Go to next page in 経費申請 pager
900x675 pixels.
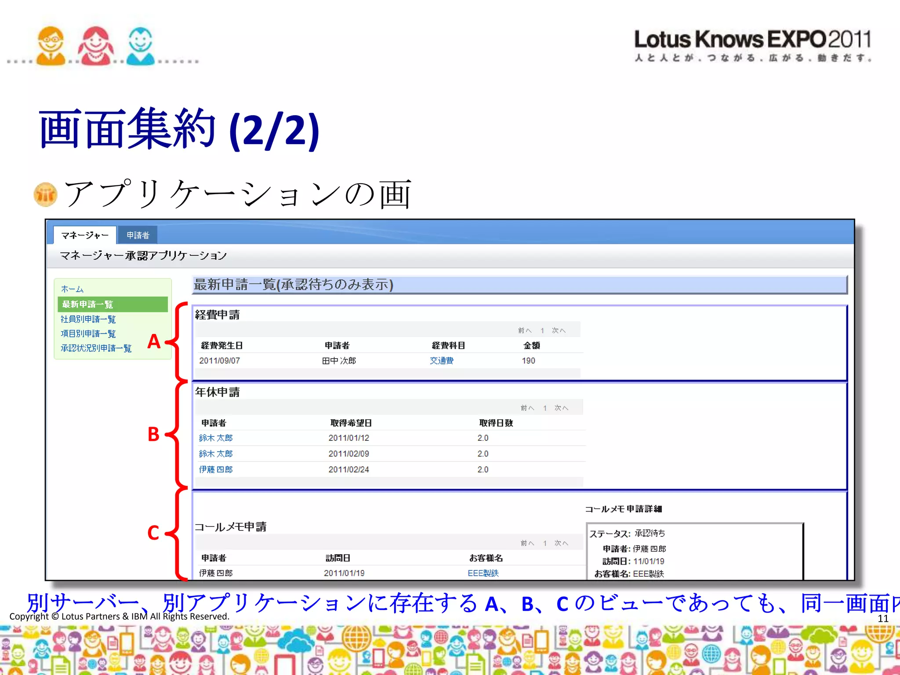click(x=559, y=330)
